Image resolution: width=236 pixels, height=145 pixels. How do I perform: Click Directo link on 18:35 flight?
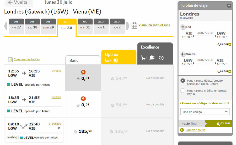56,97
